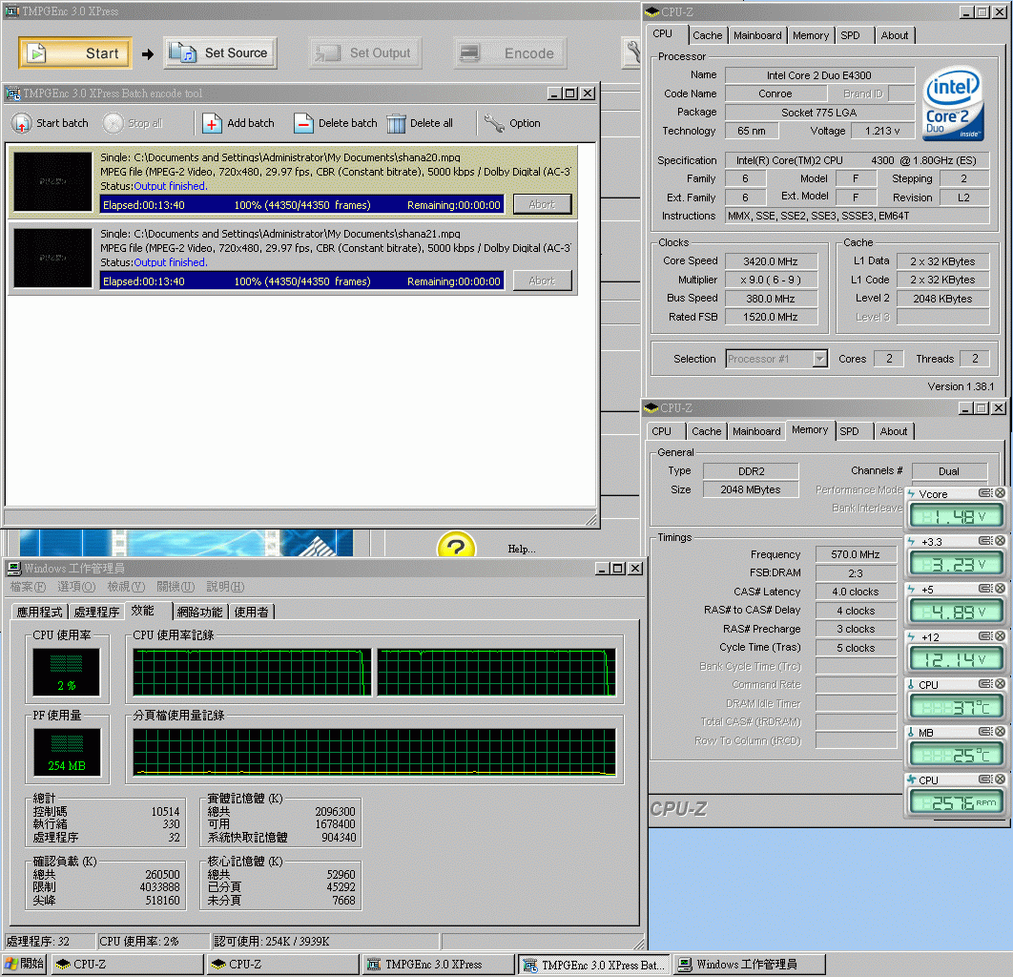The image size is (1013, 977).
Task: Switch to 處理程序 tab in Task Manager
Action: click(97, 612)
